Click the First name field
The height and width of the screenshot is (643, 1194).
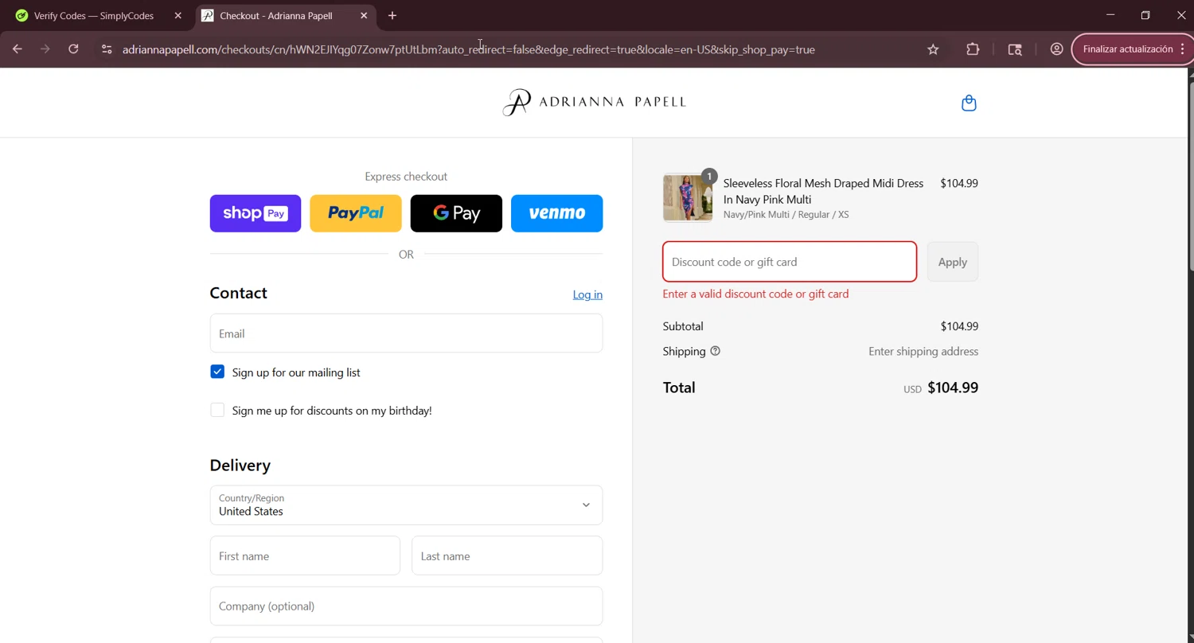(305, 555)
